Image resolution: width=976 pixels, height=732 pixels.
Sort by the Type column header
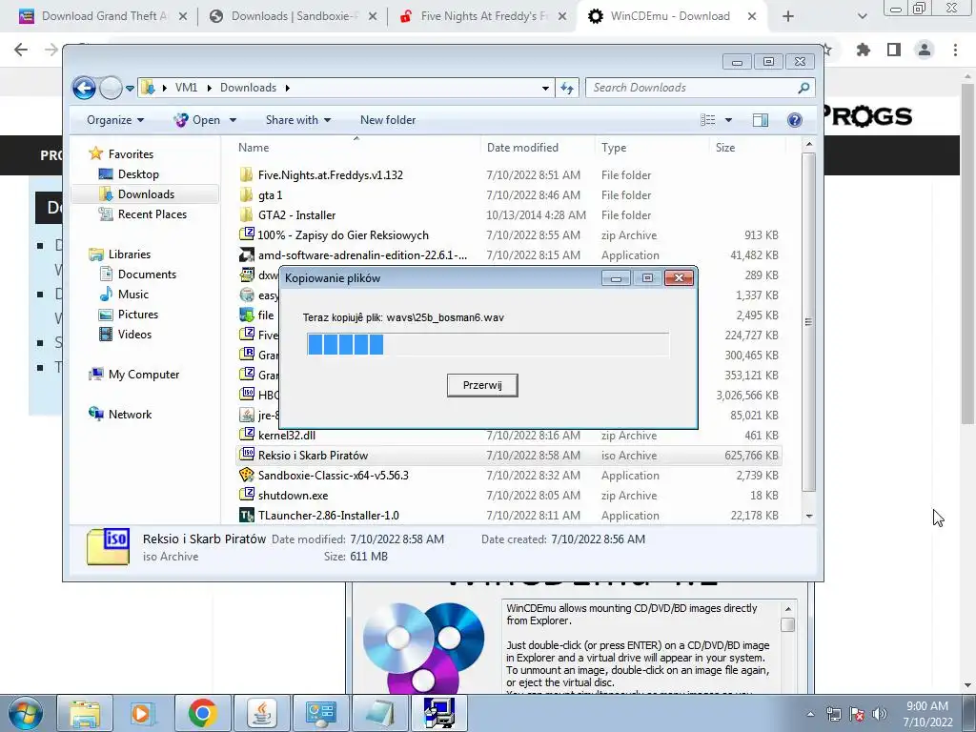614,148
